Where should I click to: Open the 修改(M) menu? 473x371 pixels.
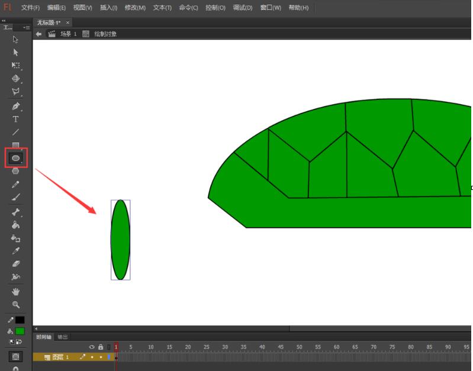click(134, 8)
